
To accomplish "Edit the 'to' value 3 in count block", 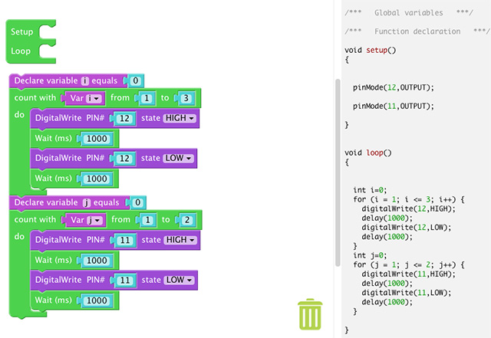I will 187,99.
